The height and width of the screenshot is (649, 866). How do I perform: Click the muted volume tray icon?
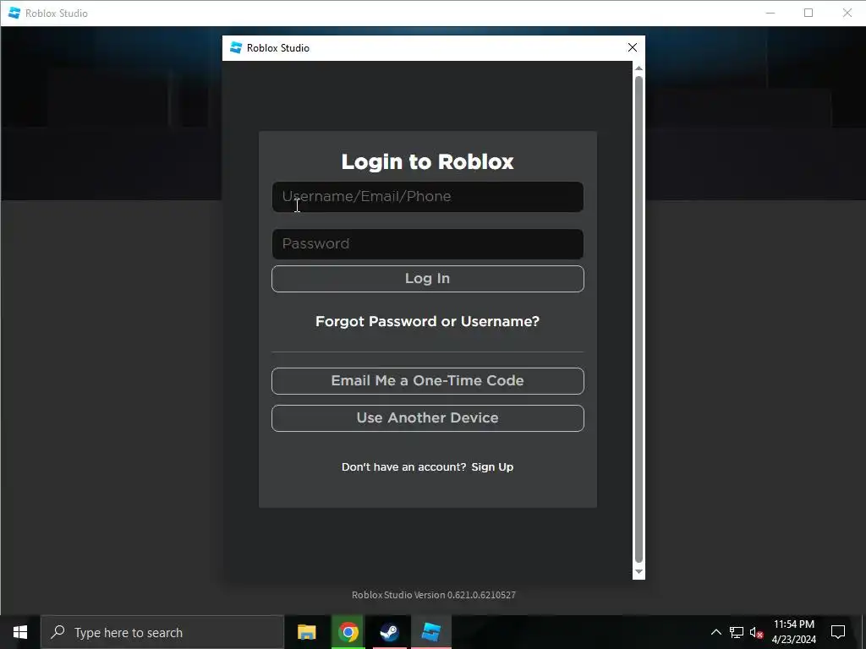pos(756,632)
